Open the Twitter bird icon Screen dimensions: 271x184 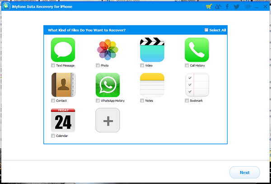[x=237, y=7]
